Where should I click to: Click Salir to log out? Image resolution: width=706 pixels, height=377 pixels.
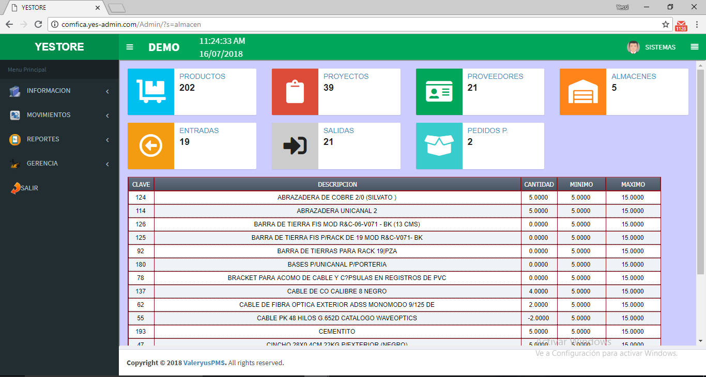[x=29, y=188]
